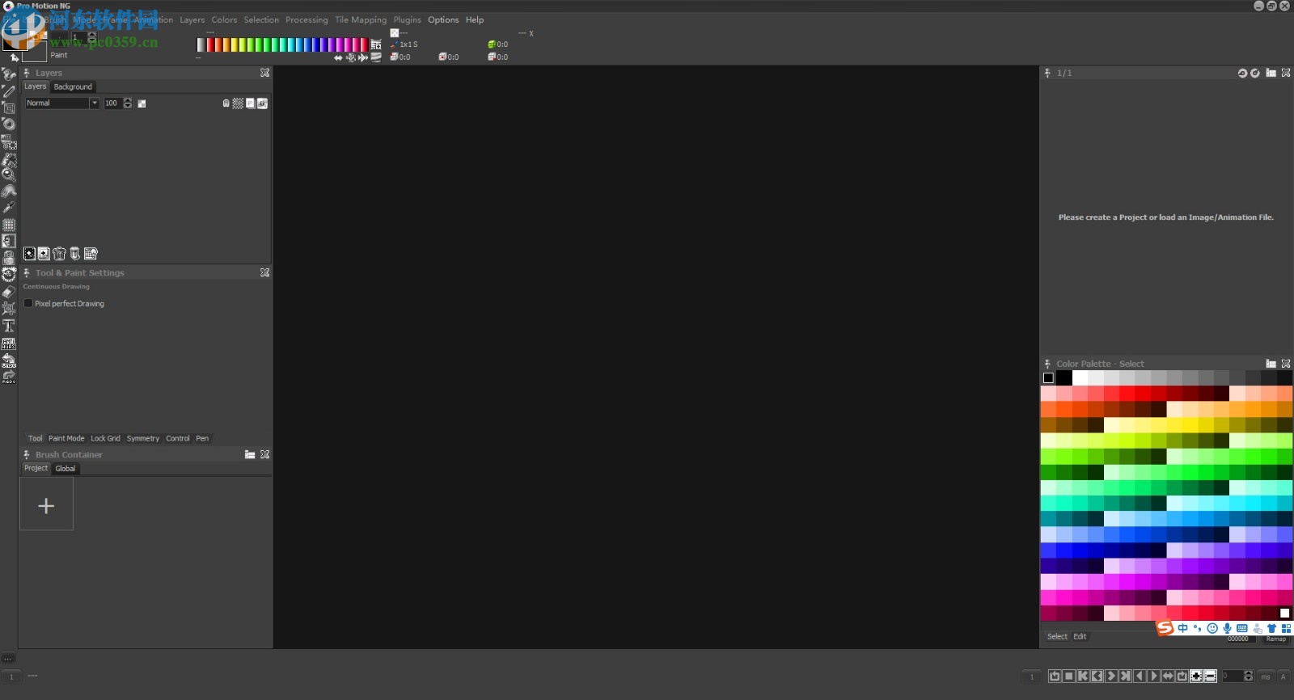
Task: Click the stop animation playback button
Action: coord(1069,677)
